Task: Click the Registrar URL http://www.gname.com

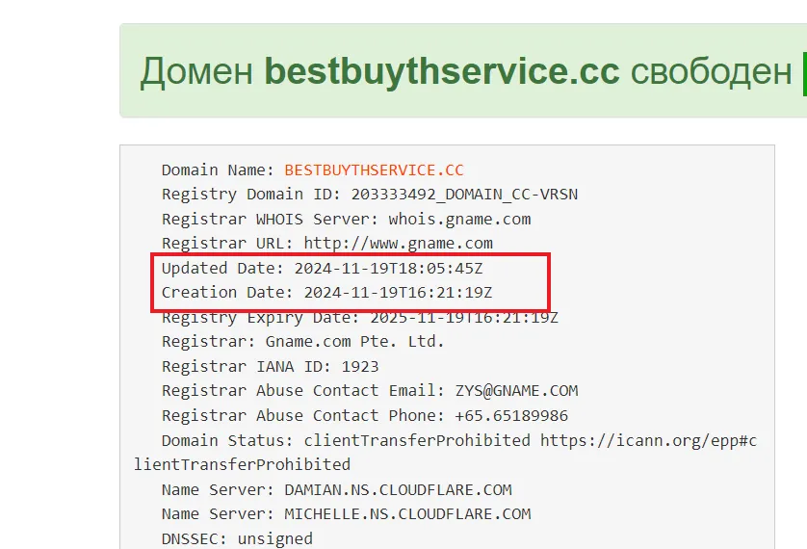Action: [x=399, y=244]
